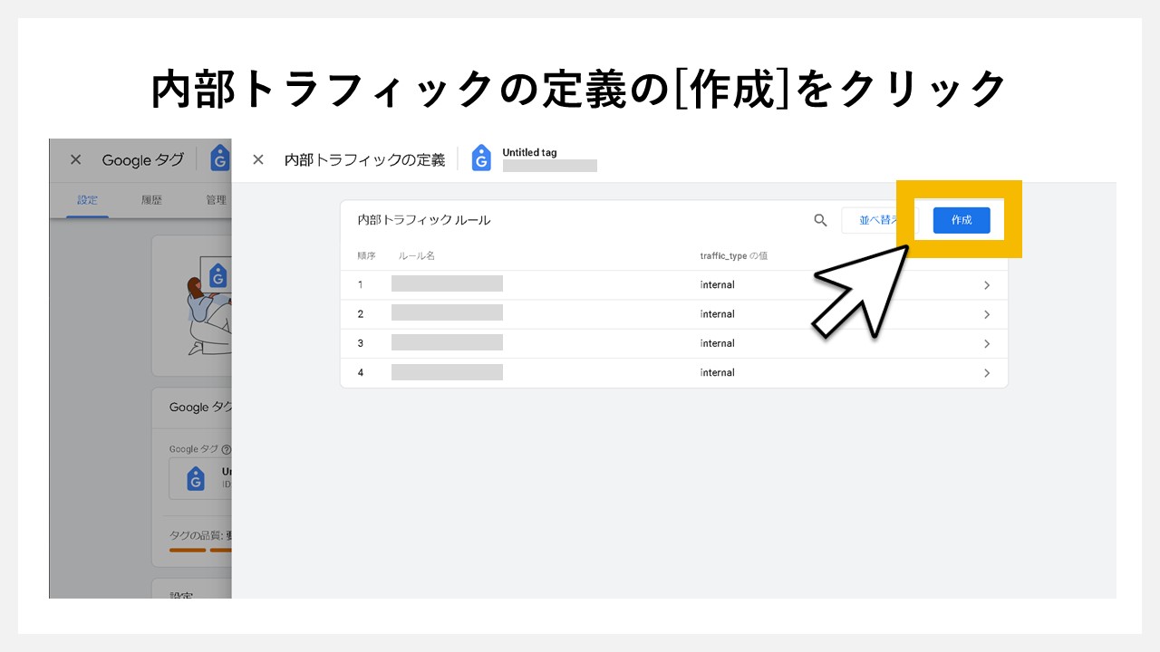The image size is (1160, 652).
Task: Switch to the 管理 tab
Action: 216,200
